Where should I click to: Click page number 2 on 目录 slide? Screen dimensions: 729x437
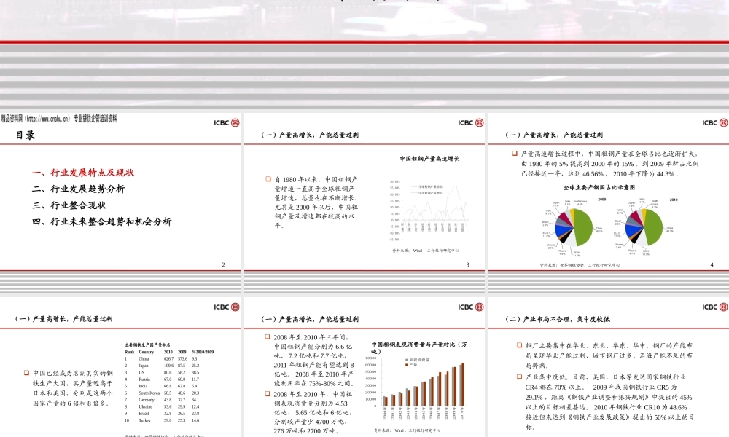pyautogui.click(x=224, y=264)
